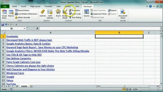Customize the Quick Access Toolbar
163x92 pixels.
point(16,25)
